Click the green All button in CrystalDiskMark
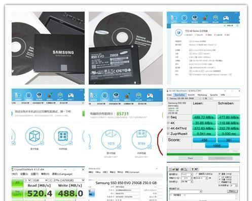The image size is (252, 201). click(x=17, y=183)
